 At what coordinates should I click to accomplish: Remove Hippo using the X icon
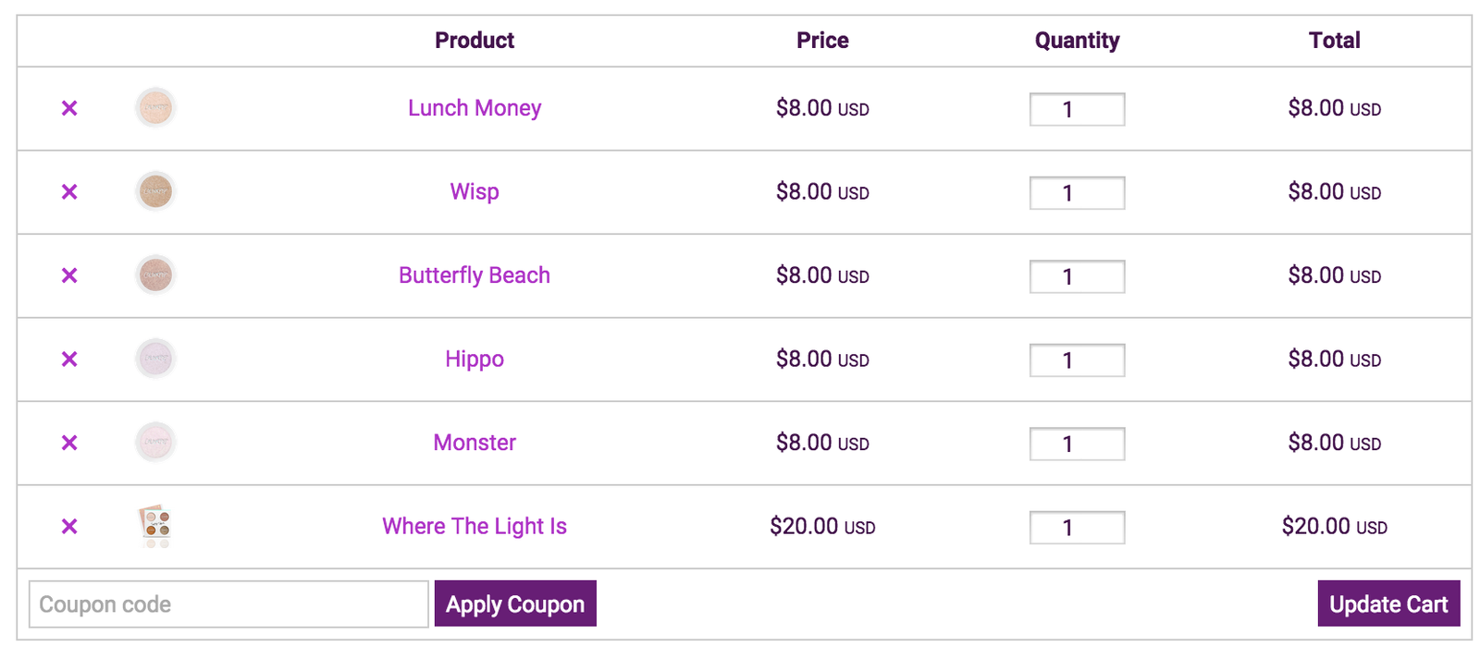(x=69, y=360)
